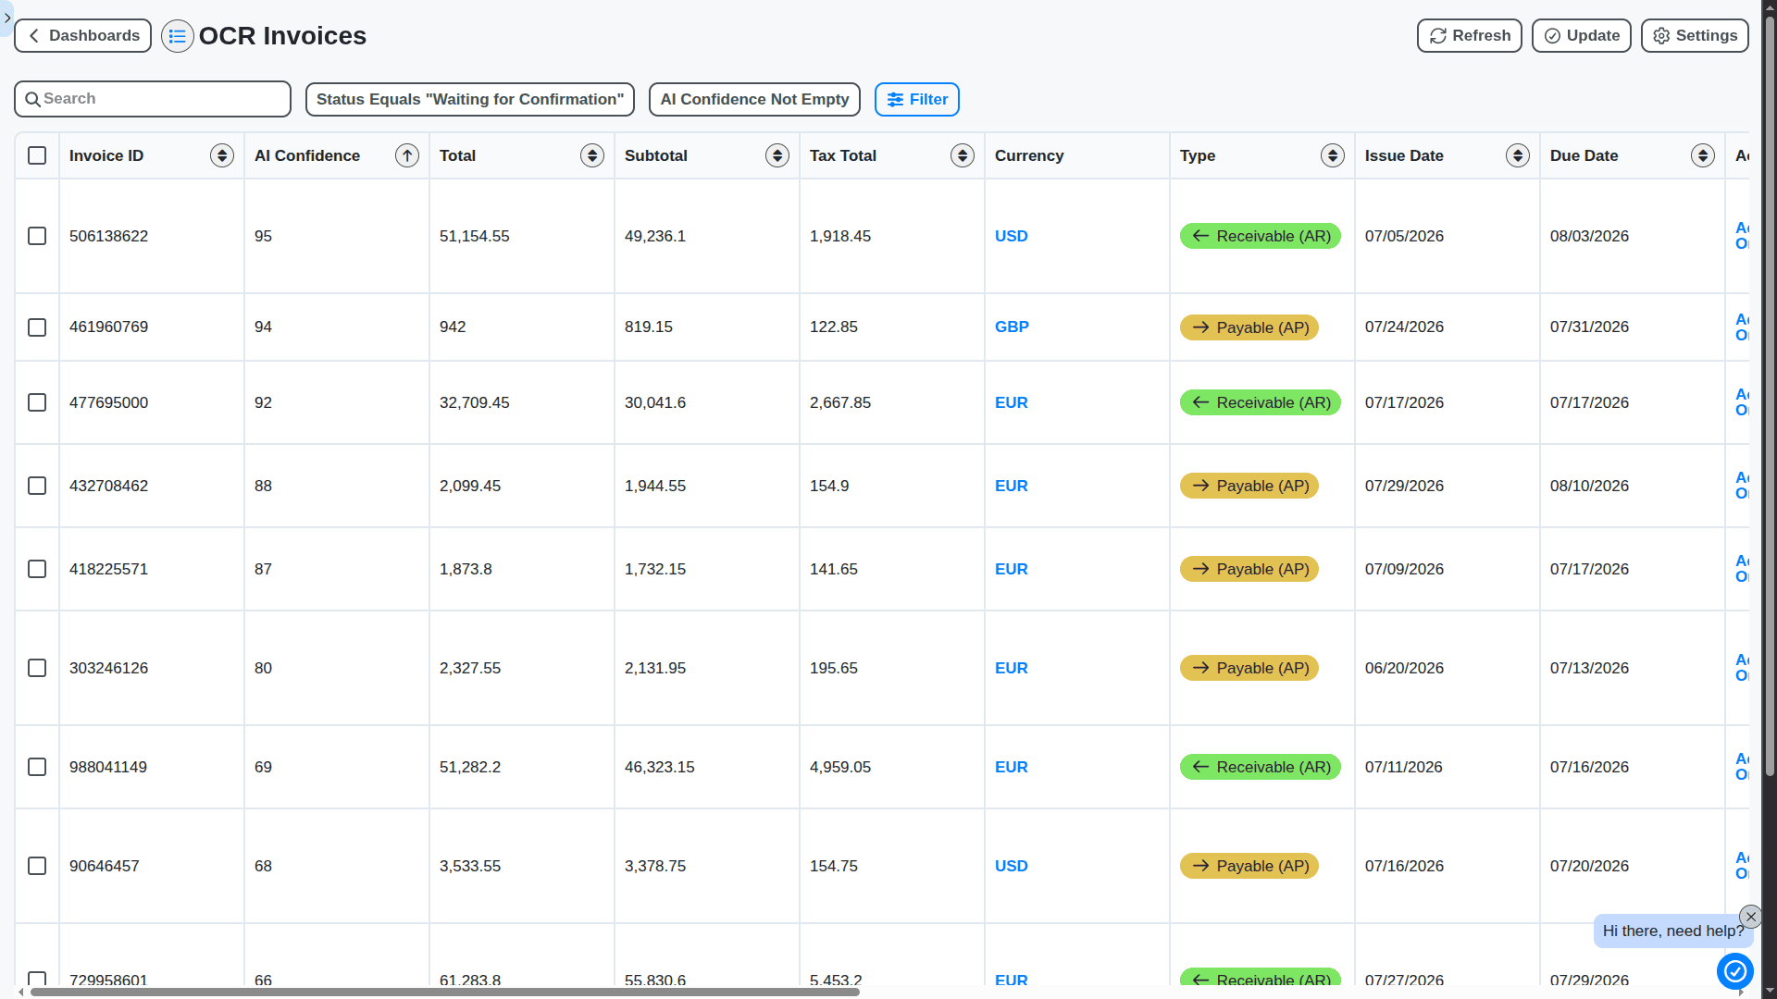Click issue date 07/29/2026
Screen dimensions: 1777x999
1404,486
